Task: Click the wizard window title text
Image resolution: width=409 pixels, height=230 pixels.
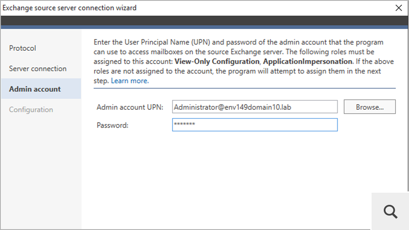Action: pos(69,8)
